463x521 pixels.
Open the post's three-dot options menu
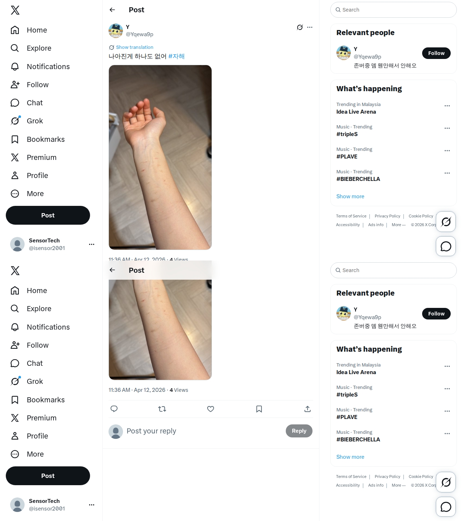click(x=310, y=27)
